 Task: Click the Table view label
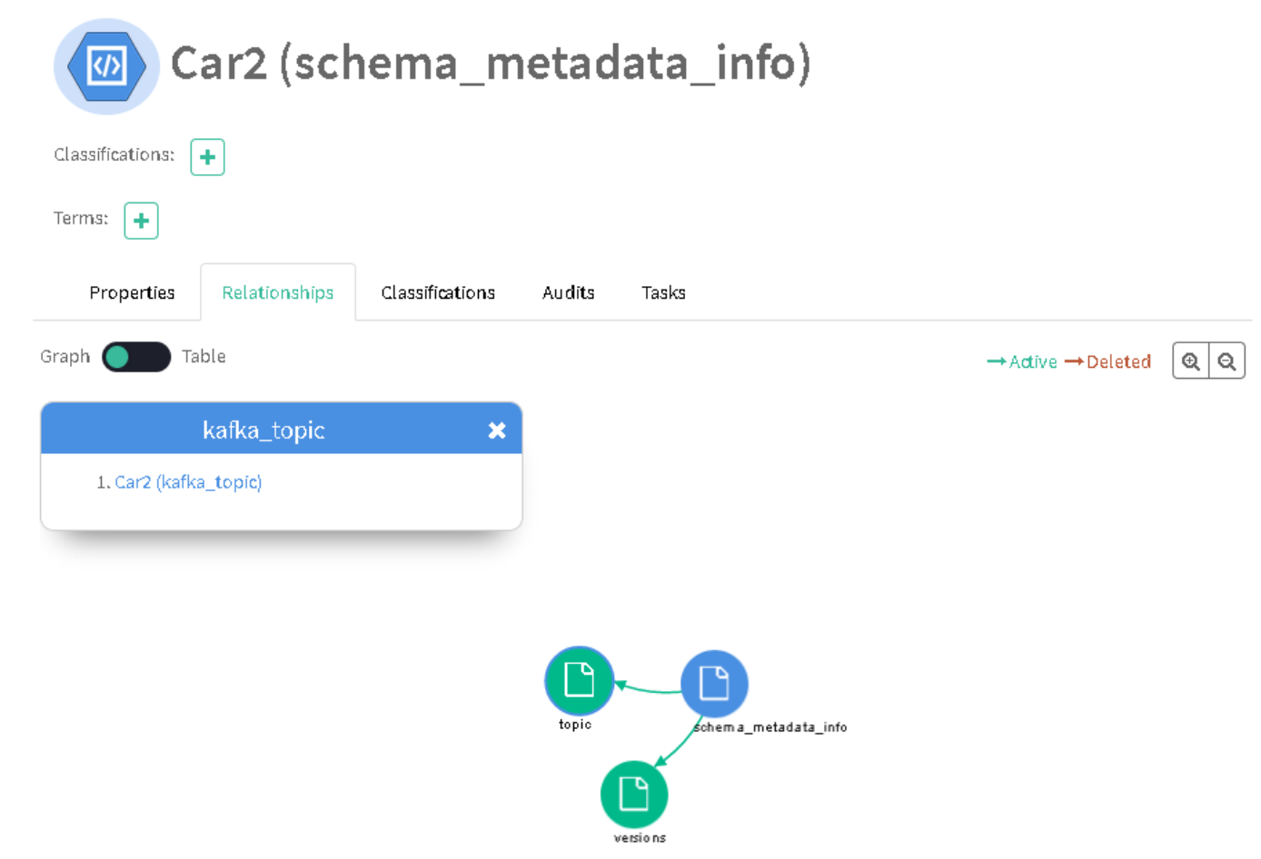[x=204, y=357]
